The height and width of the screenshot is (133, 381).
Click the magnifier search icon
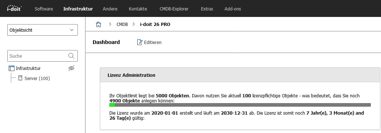click(71, 56)
